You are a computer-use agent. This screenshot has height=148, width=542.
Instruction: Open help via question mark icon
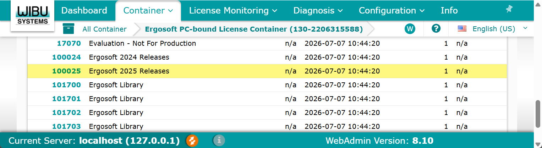point(436,29)
